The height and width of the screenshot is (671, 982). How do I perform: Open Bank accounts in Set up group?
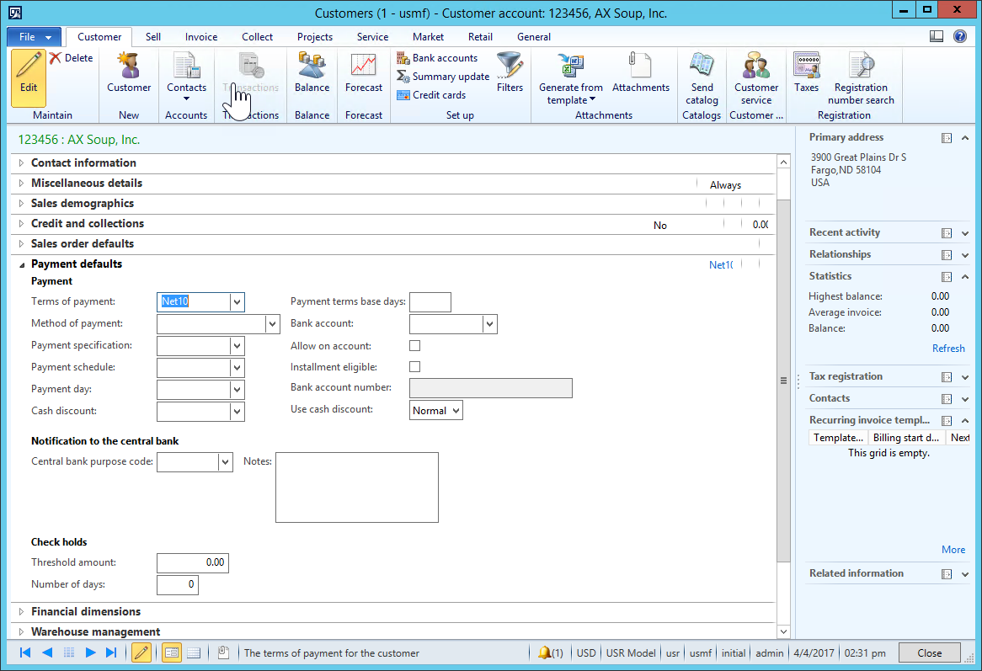point(437,58)
